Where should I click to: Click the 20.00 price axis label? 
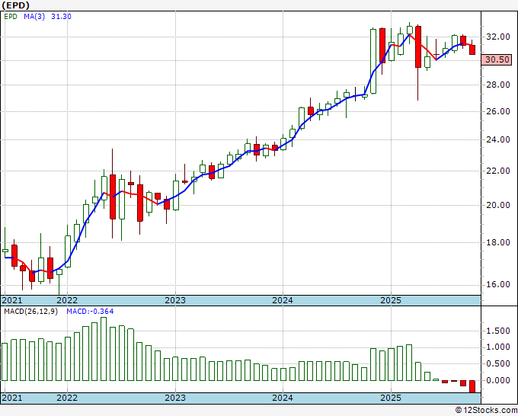point(497,205)
